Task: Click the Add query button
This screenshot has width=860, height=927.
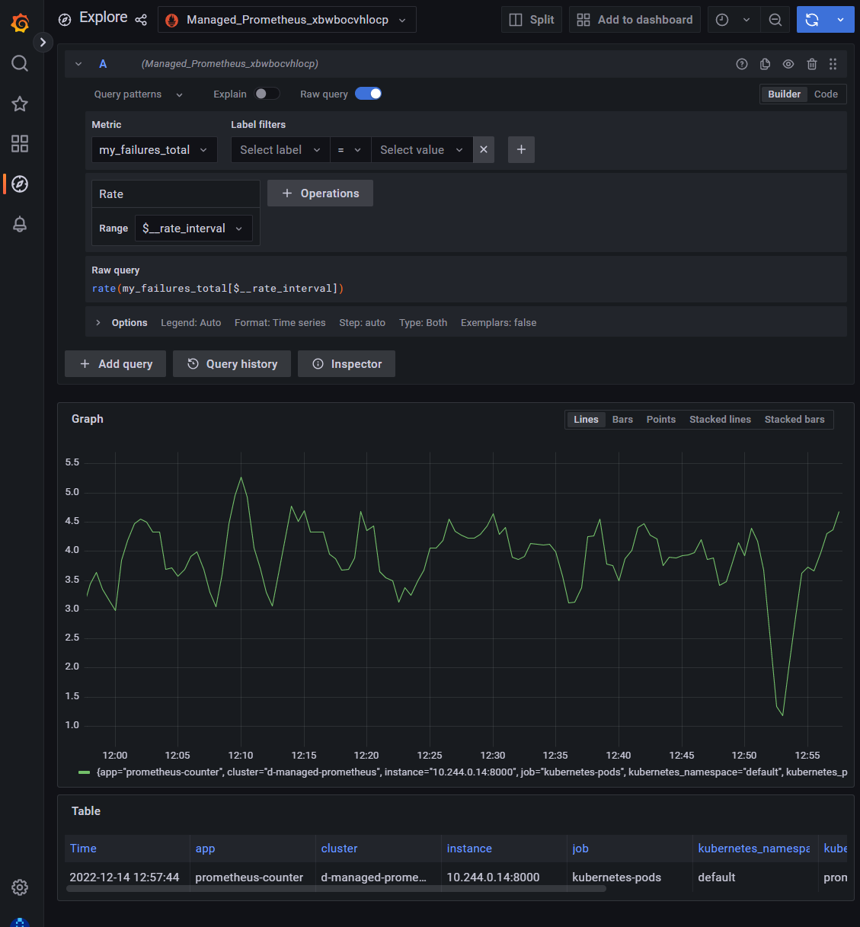Action: click(116, 364)
